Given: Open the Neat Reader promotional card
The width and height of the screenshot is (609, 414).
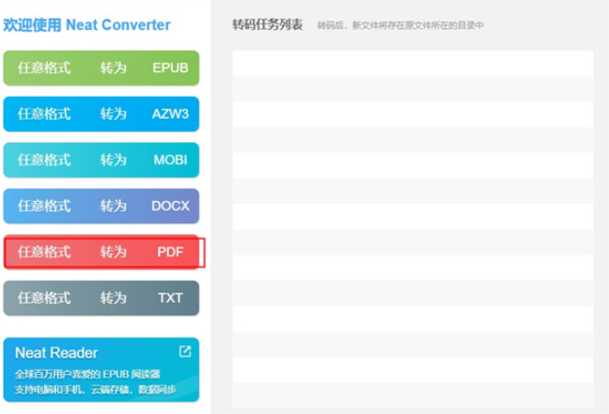Looking at the screenshot, I should (102, 370).
